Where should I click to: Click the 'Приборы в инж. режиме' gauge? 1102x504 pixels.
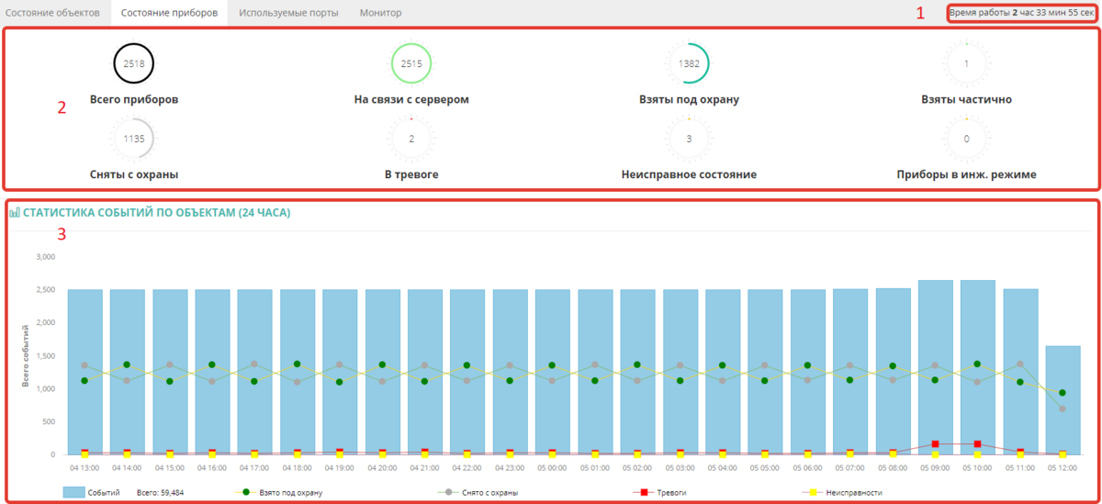click(x=966, y=139)
